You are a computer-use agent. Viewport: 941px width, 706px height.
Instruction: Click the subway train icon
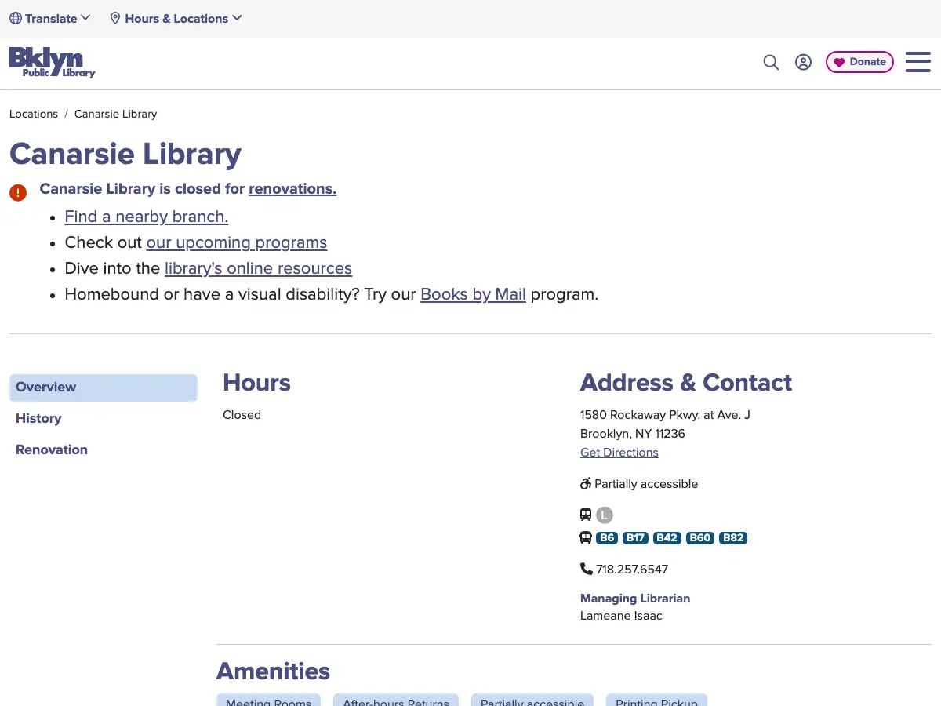[586, 515]
